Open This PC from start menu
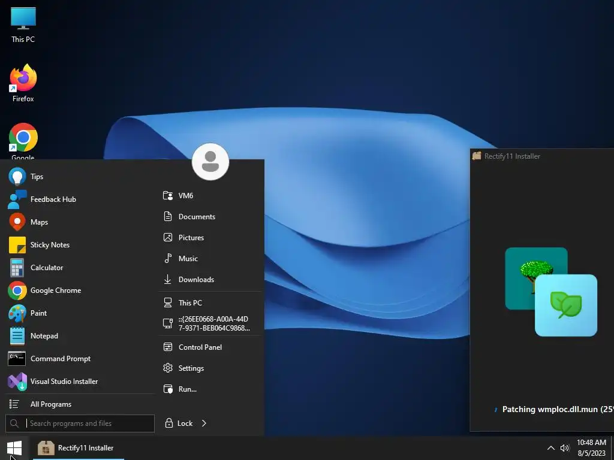The image size is (614, 460). coord(210,302)
